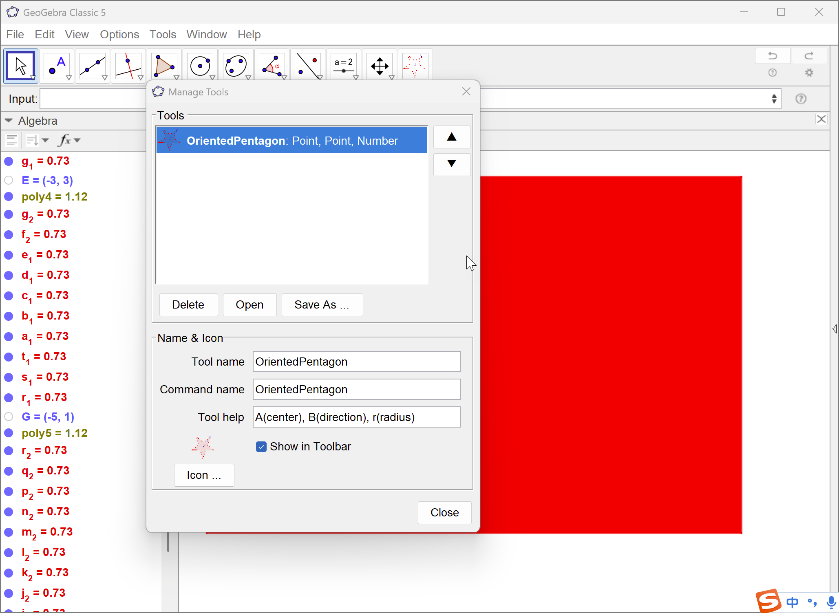Open the Input bar history spinner
The height and width of the screenshot is (613, 839).
[x=774, y=99]
